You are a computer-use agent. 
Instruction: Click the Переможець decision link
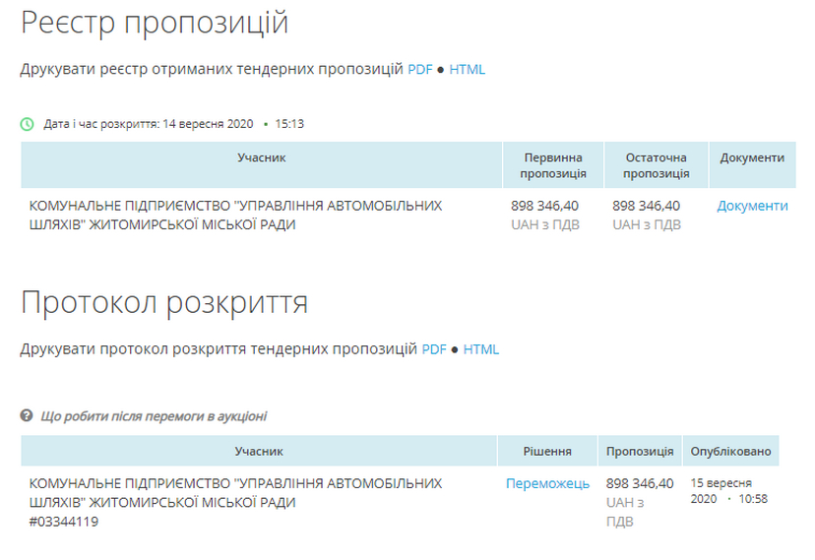pos(547,483)
